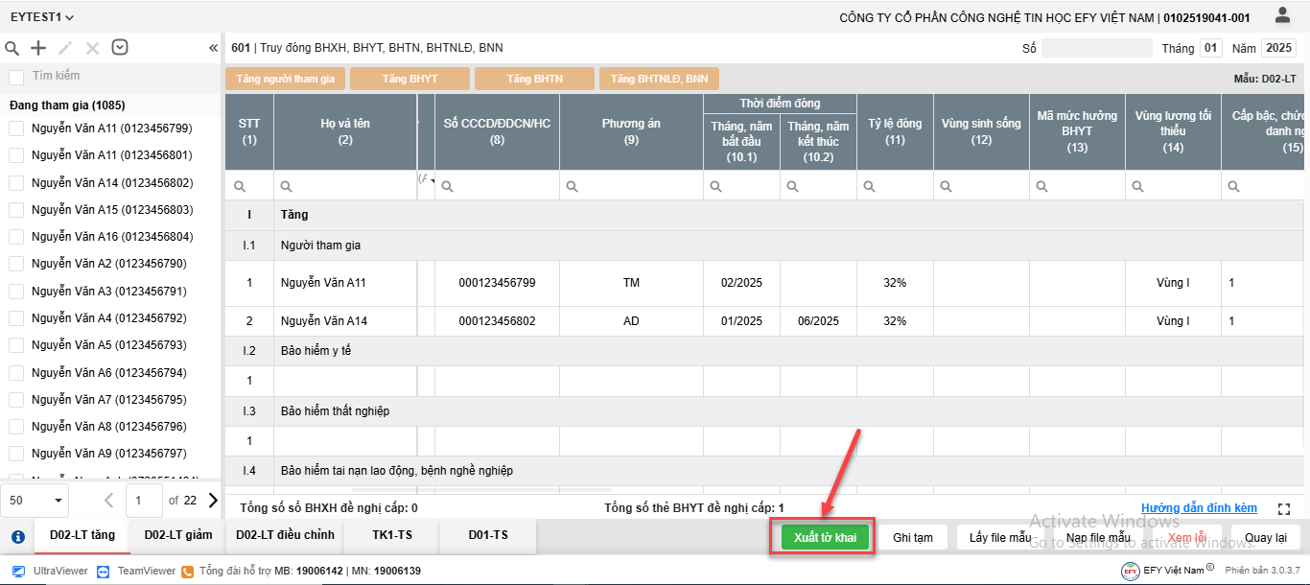Image resolution: width=1310 pixels, height=585 pixels.
Task: Check the select-all box beside Tìm kiếm
Action: [16, 77]
